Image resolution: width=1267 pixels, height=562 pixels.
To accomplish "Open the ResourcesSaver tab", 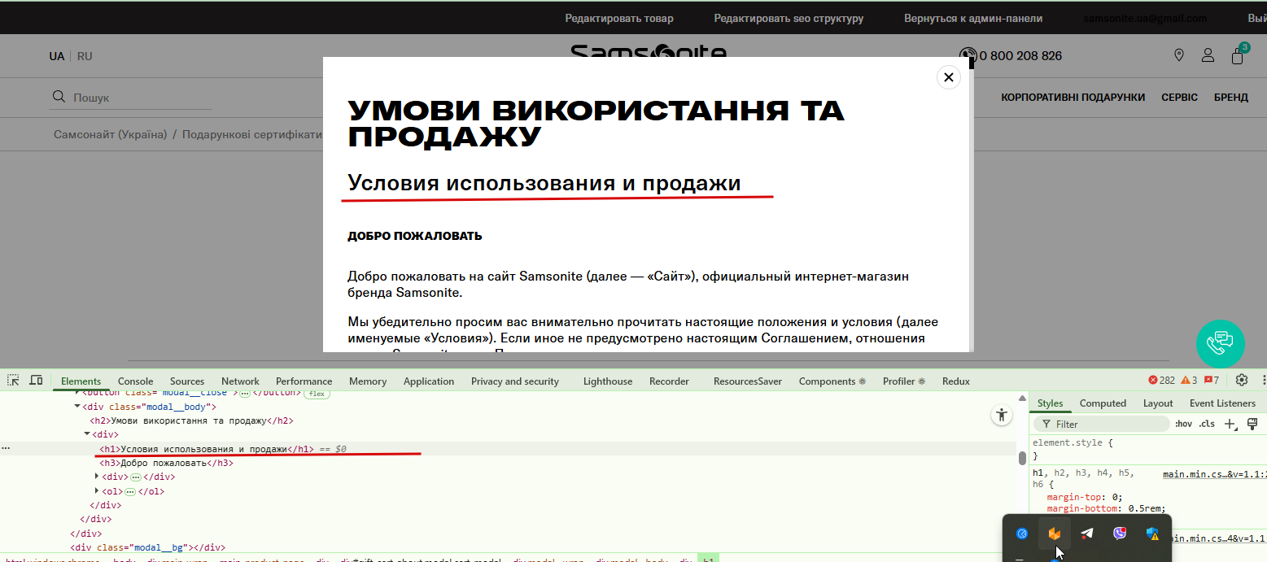I will click(748, 381).
